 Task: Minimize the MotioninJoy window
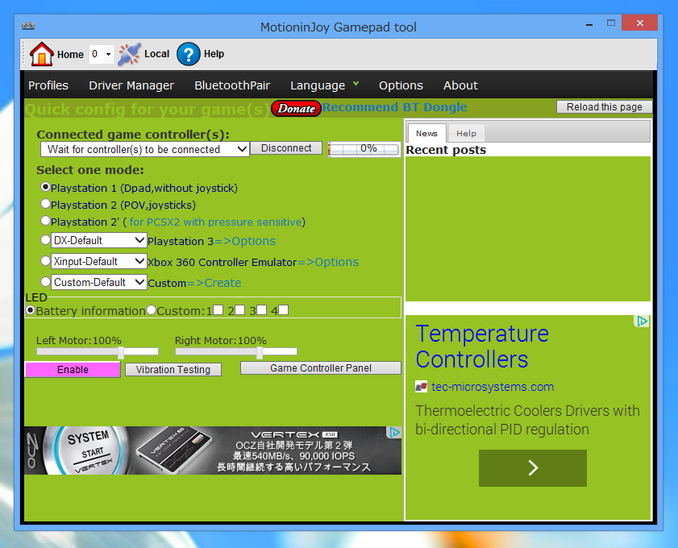tap(589, 23)
